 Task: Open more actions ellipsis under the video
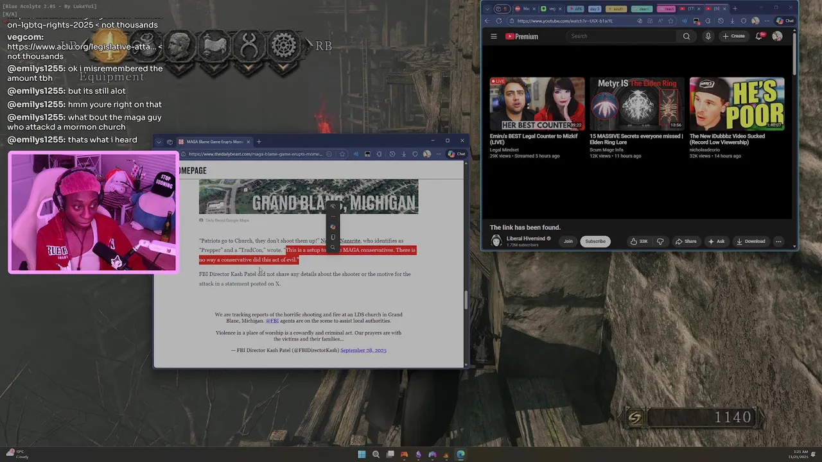(778, 241)
